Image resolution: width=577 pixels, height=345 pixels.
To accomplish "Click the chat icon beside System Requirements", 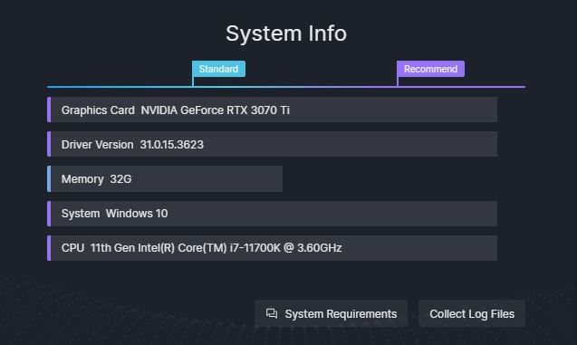I will [272, 313].
